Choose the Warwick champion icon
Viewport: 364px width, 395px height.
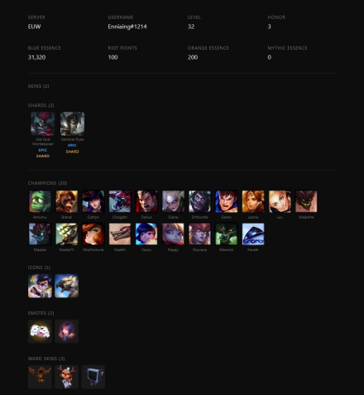coord(227,234)
